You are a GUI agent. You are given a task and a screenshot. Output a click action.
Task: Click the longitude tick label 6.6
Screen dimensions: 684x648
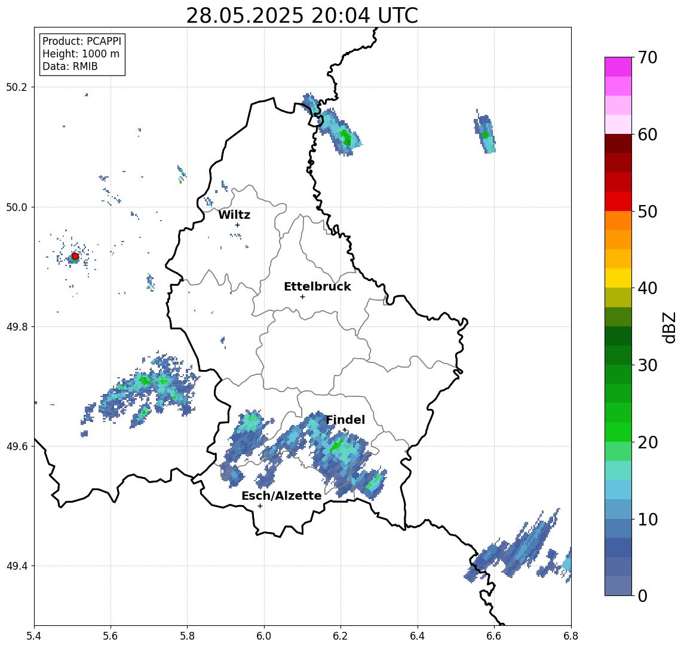(494, 636)
